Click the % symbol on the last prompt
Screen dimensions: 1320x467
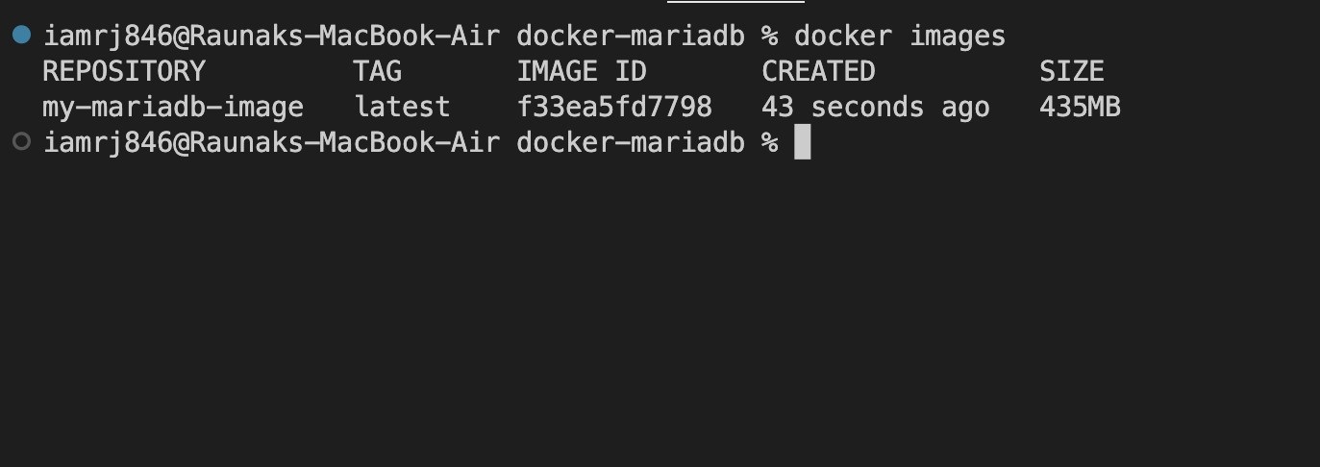tap(769, 143)
